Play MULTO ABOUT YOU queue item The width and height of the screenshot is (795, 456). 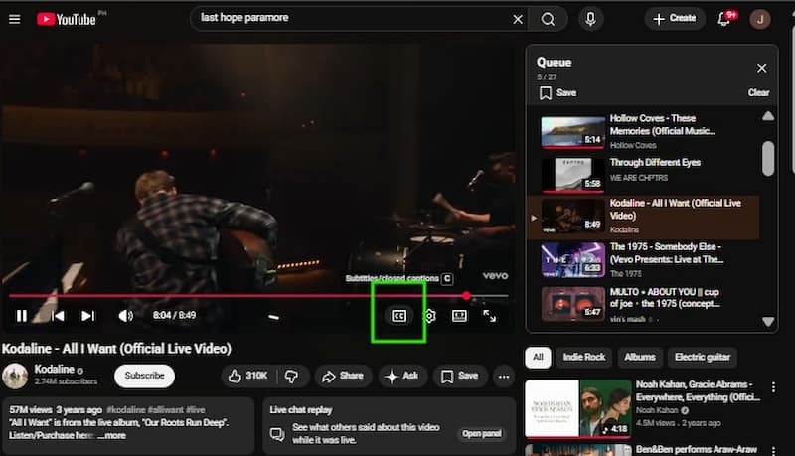pos(643,304)
